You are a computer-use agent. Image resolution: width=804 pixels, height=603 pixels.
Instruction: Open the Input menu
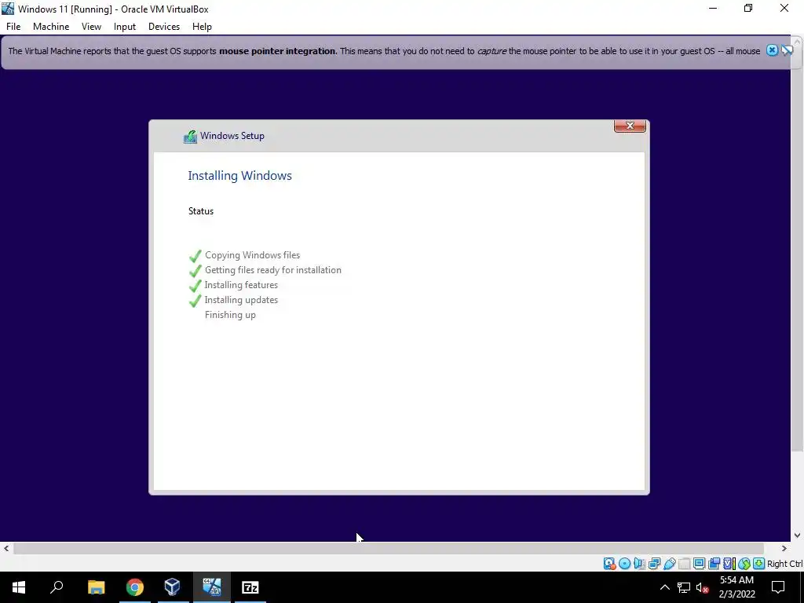(125, 27)
